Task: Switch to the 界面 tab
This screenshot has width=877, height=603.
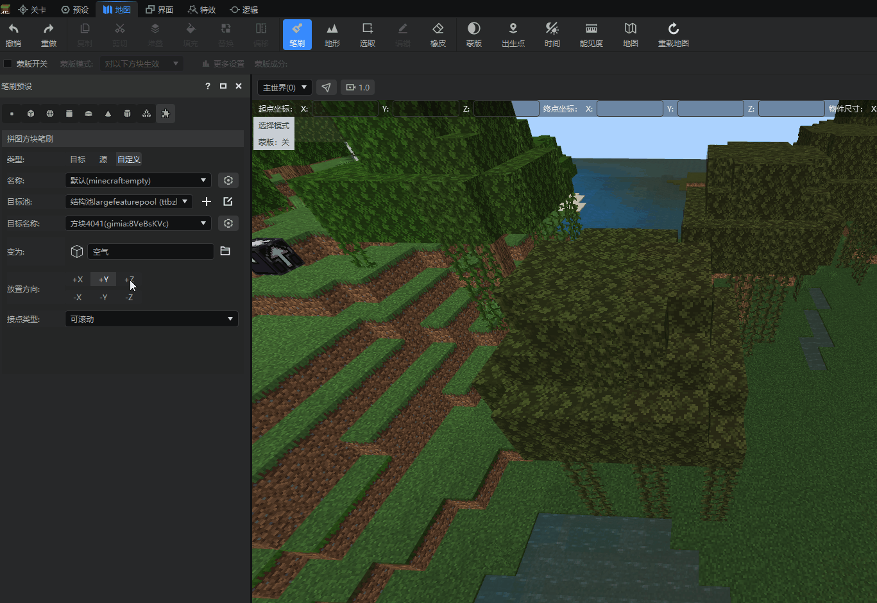Action: (x=159, y=10)
